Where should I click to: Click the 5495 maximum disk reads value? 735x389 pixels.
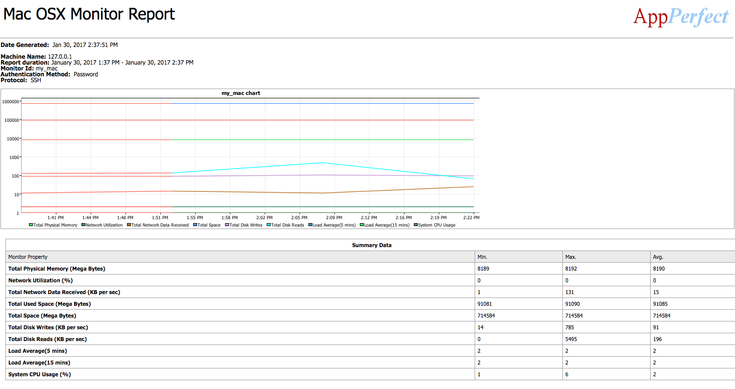pos(571,339)
